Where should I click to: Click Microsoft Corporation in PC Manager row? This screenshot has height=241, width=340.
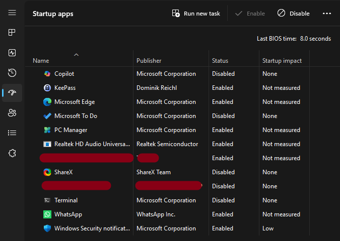166,130
